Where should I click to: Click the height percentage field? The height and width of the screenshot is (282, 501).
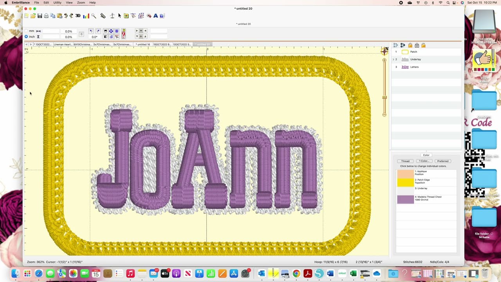pyautogui.click(x=68, y=37)
